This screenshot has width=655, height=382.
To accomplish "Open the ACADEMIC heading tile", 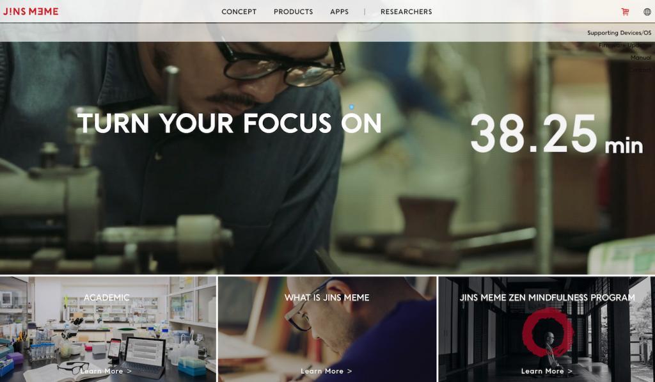I will [107, 298].
